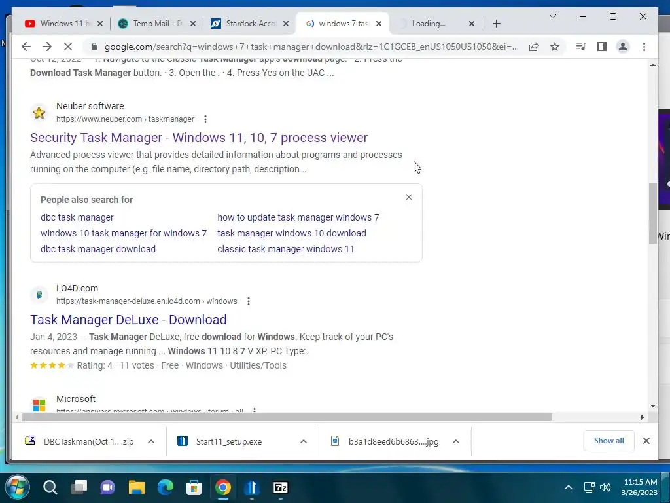Screen dimensions: 670x503
Task: Open Task Manager DeLuxe - Download link
Action: 128,320
